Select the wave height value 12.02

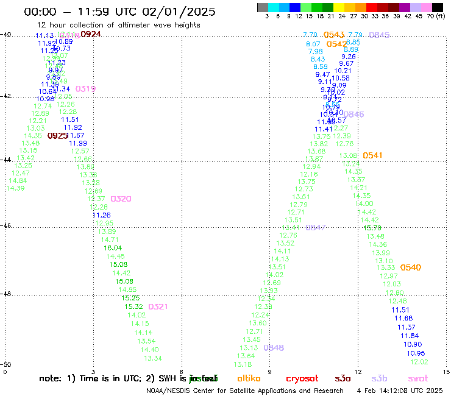(419, 362)
